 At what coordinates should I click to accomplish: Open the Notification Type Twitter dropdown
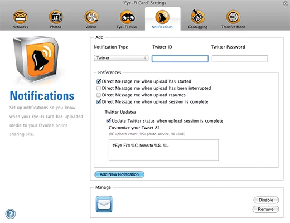[121, 58]
